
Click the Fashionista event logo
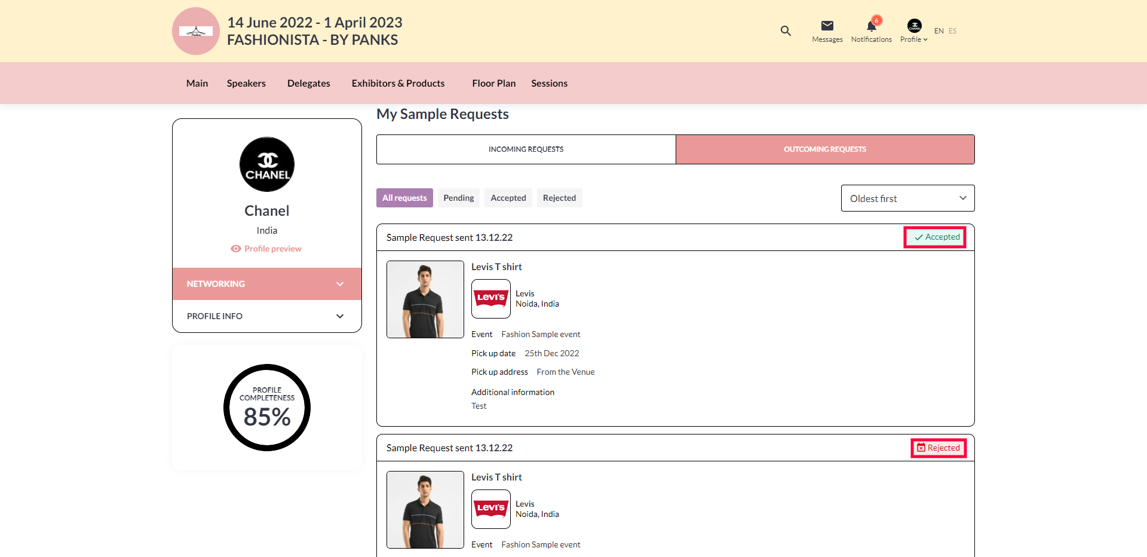(196, 31)
